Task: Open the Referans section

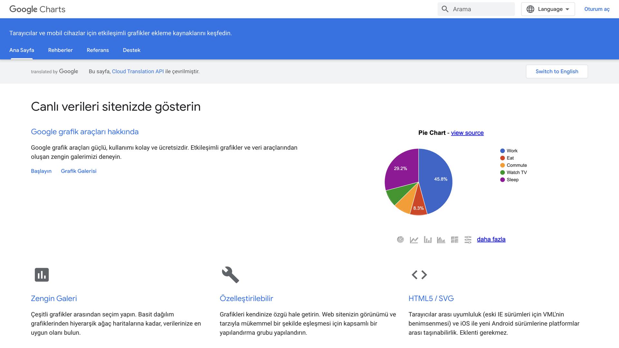Action: pos(98,50)
